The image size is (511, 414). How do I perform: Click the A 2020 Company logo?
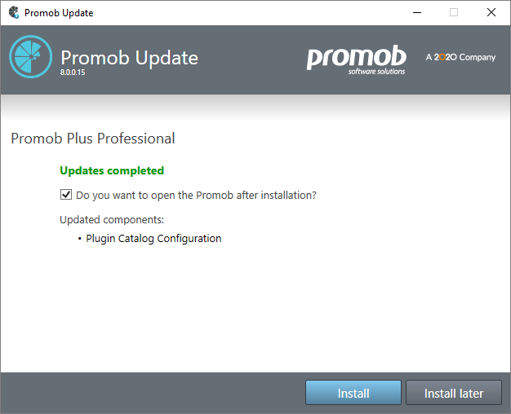pyautogui.click(x=460, y=57)
